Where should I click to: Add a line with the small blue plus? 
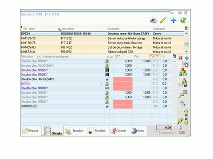pyautogui.click(x=187, y=58)
